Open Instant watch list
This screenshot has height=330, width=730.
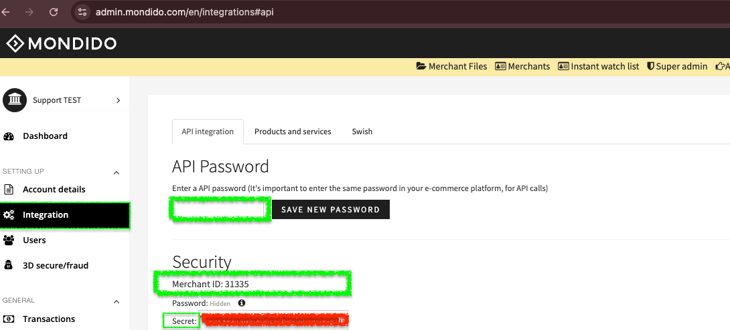(598, 66)
